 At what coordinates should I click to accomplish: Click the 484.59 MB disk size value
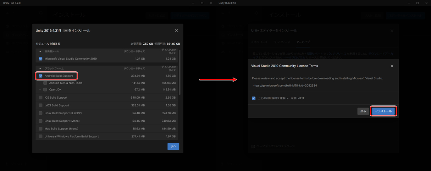pos(169,129)
